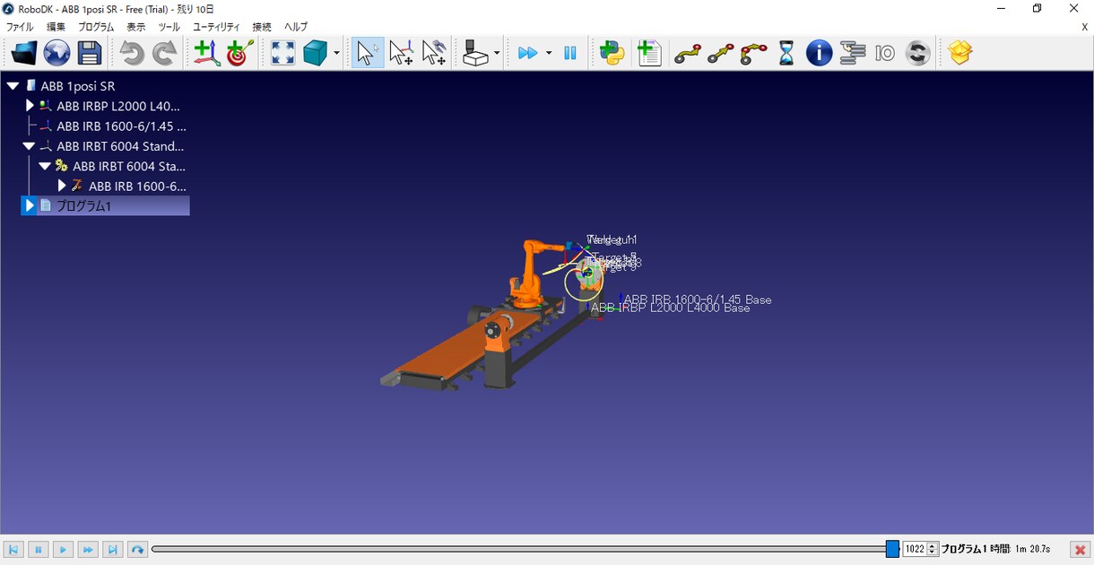
Task: Collapse the ABB IRBT 6004 Stand... frame
Action: tap(29, 146)
